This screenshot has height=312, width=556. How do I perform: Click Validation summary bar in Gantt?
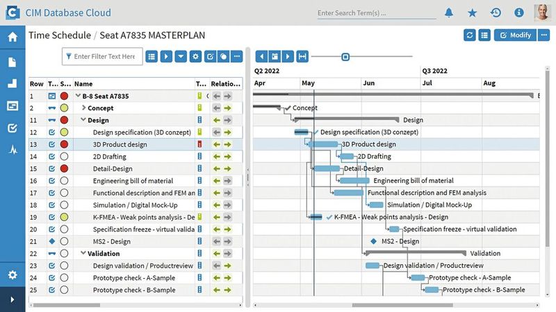click(416, 252)
